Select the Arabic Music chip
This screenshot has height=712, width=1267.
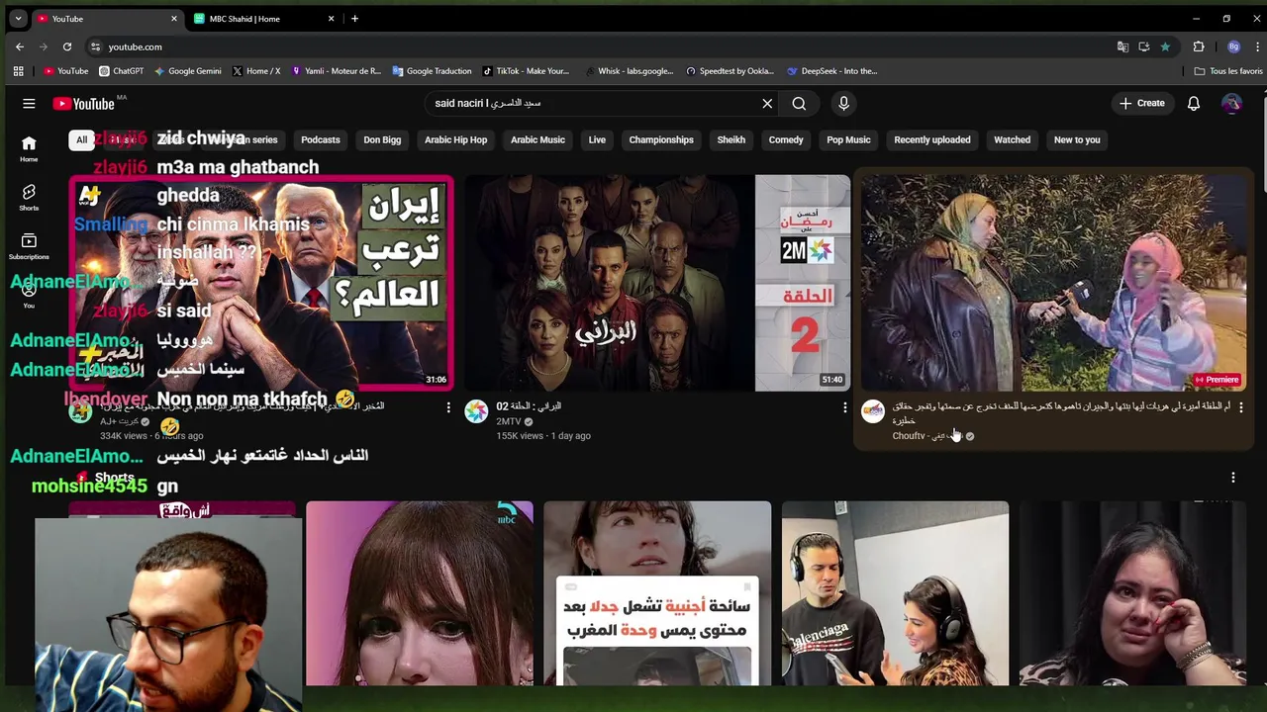[x=537, y=139]
